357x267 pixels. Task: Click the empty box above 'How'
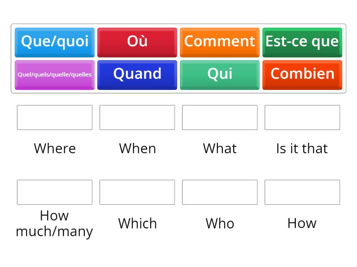pyautogui.click(x=302, y=192)
